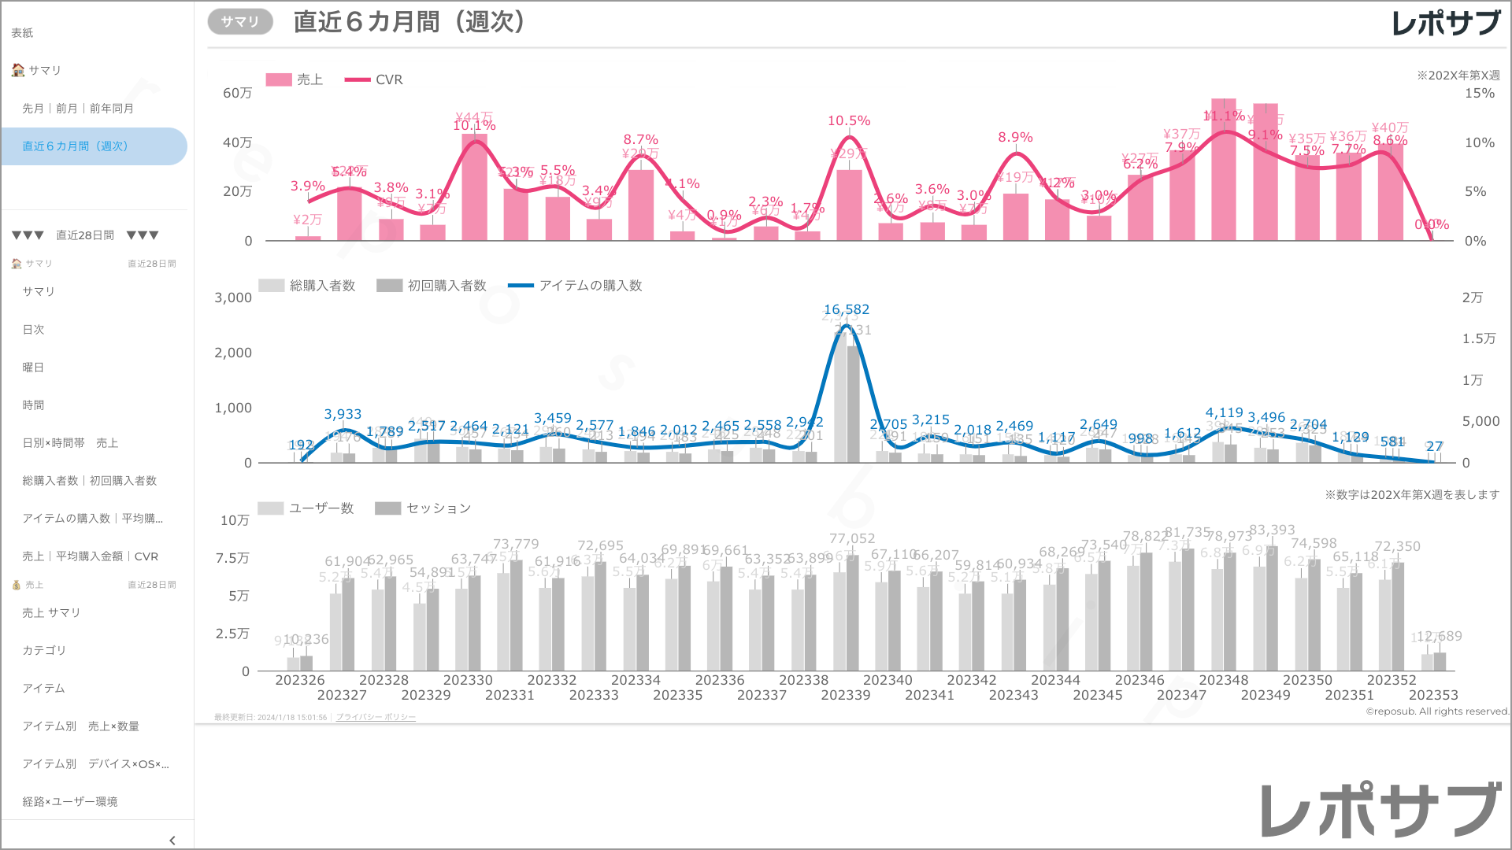Screen dimensions: 1512x850
Task: Click the gray サマリ pill button in header
Action: 240,22
